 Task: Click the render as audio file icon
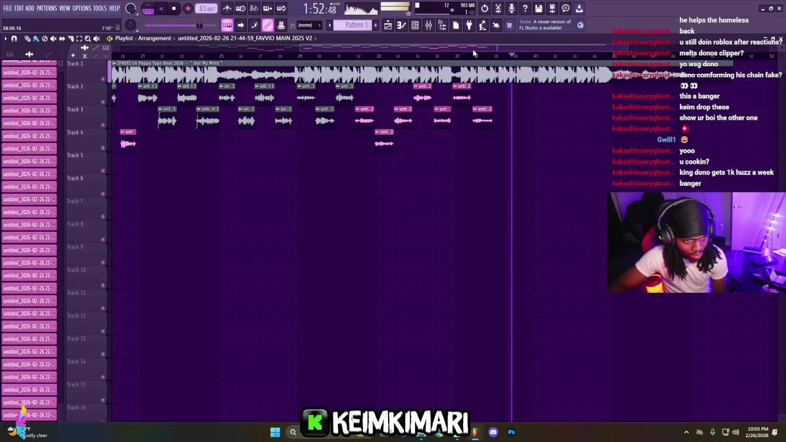coord(552,9)
